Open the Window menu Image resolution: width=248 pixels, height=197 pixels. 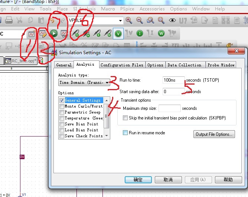tap(201, 9)
